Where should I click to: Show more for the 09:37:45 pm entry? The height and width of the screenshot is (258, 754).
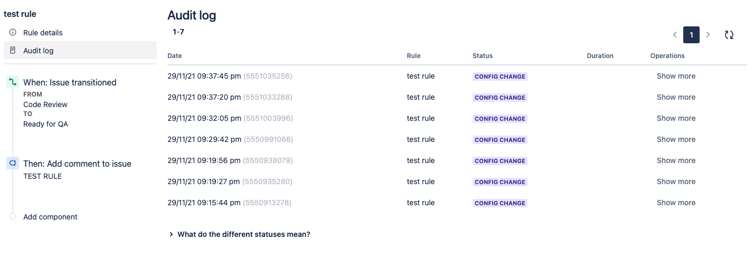(x=676, y=76)
